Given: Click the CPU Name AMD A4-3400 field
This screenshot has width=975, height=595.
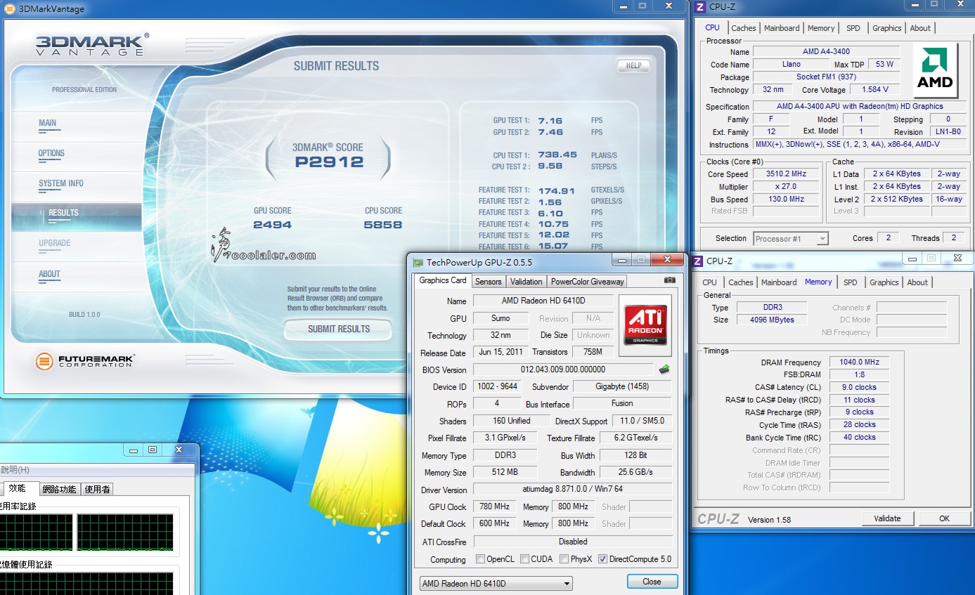Looking at the screenshot, I should tap(826, 51).
